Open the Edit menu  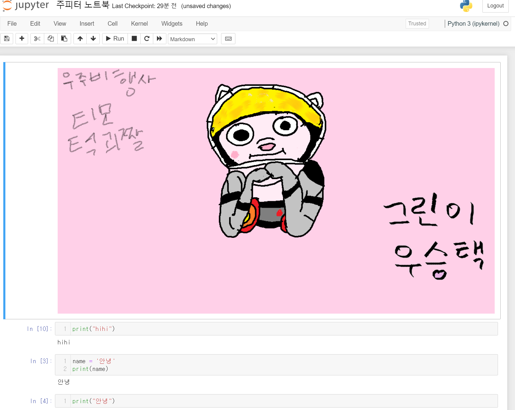pyautogui.click(x=35, y=24)
